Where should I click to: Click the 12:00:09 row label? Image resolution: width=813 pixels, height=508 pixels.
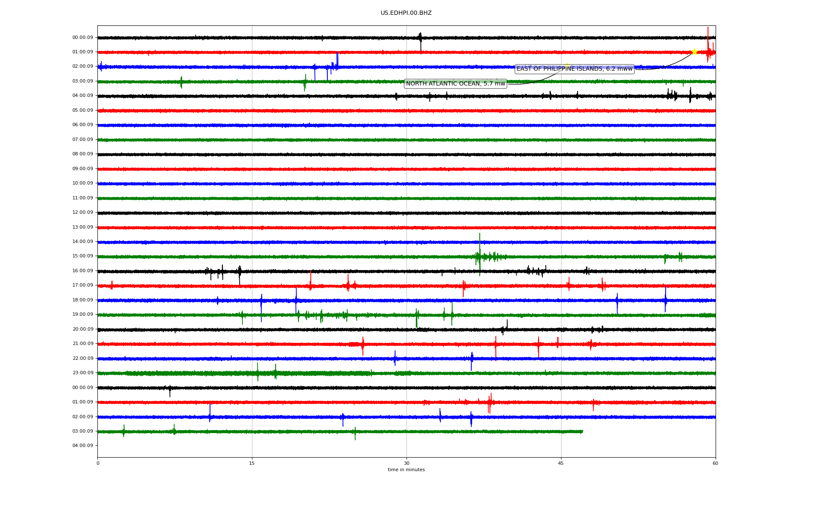tap(83, 213)
